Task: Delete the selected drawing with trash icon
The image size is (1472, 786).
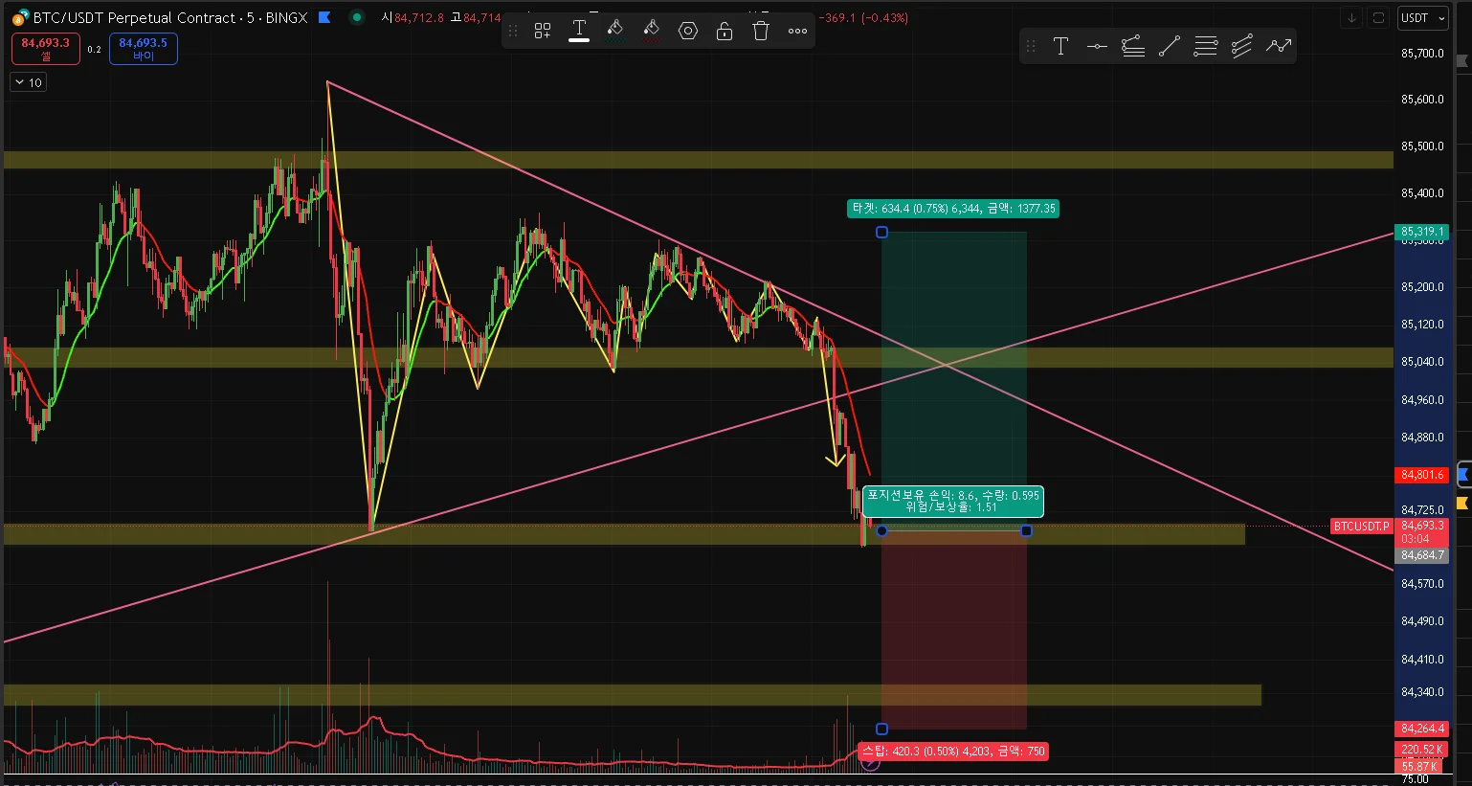Action: (x=761, y=31)
